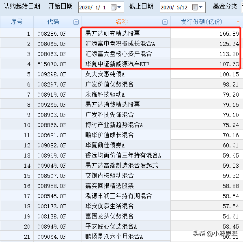
Task: Select fund 交银内核驱动混合
Action: point(110,175)
